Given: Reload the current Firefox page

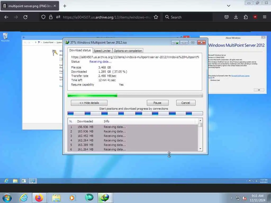Looking at the screenshot, I should pos(25,17).
